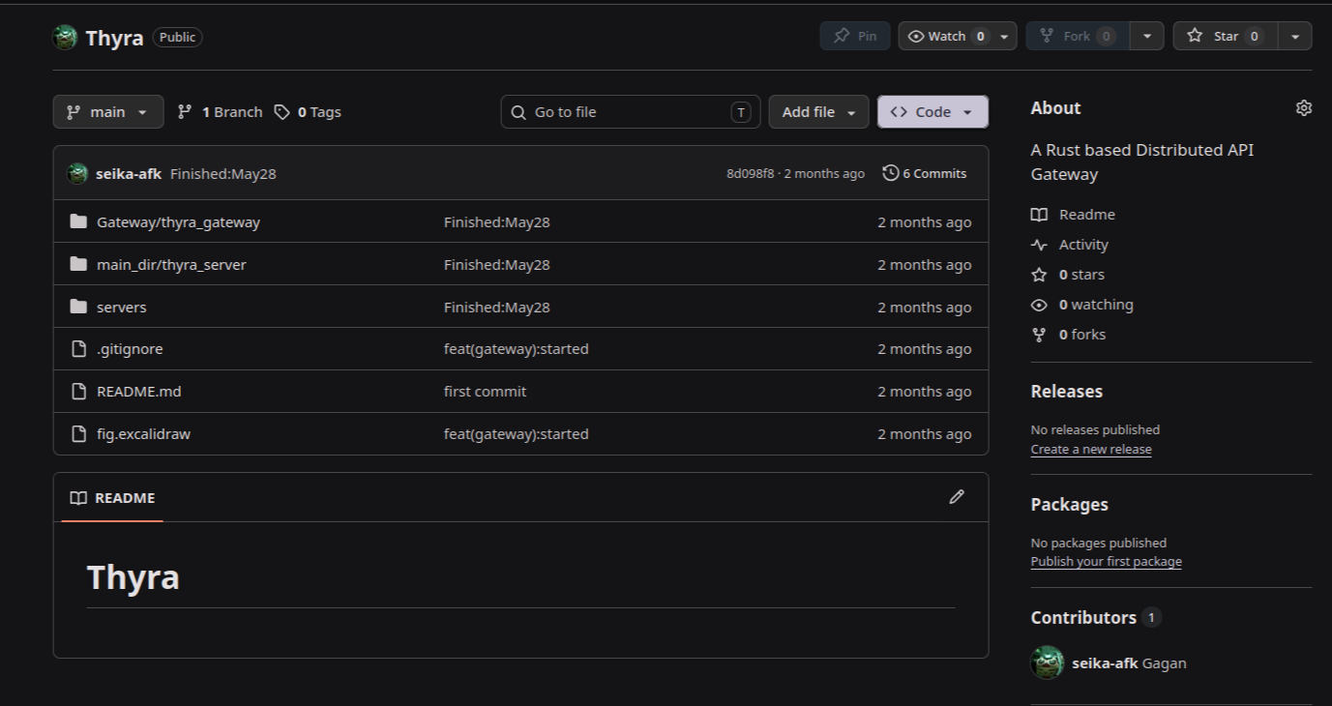View the 0 Tags link

pyautogui.click(x=308, y=112)
